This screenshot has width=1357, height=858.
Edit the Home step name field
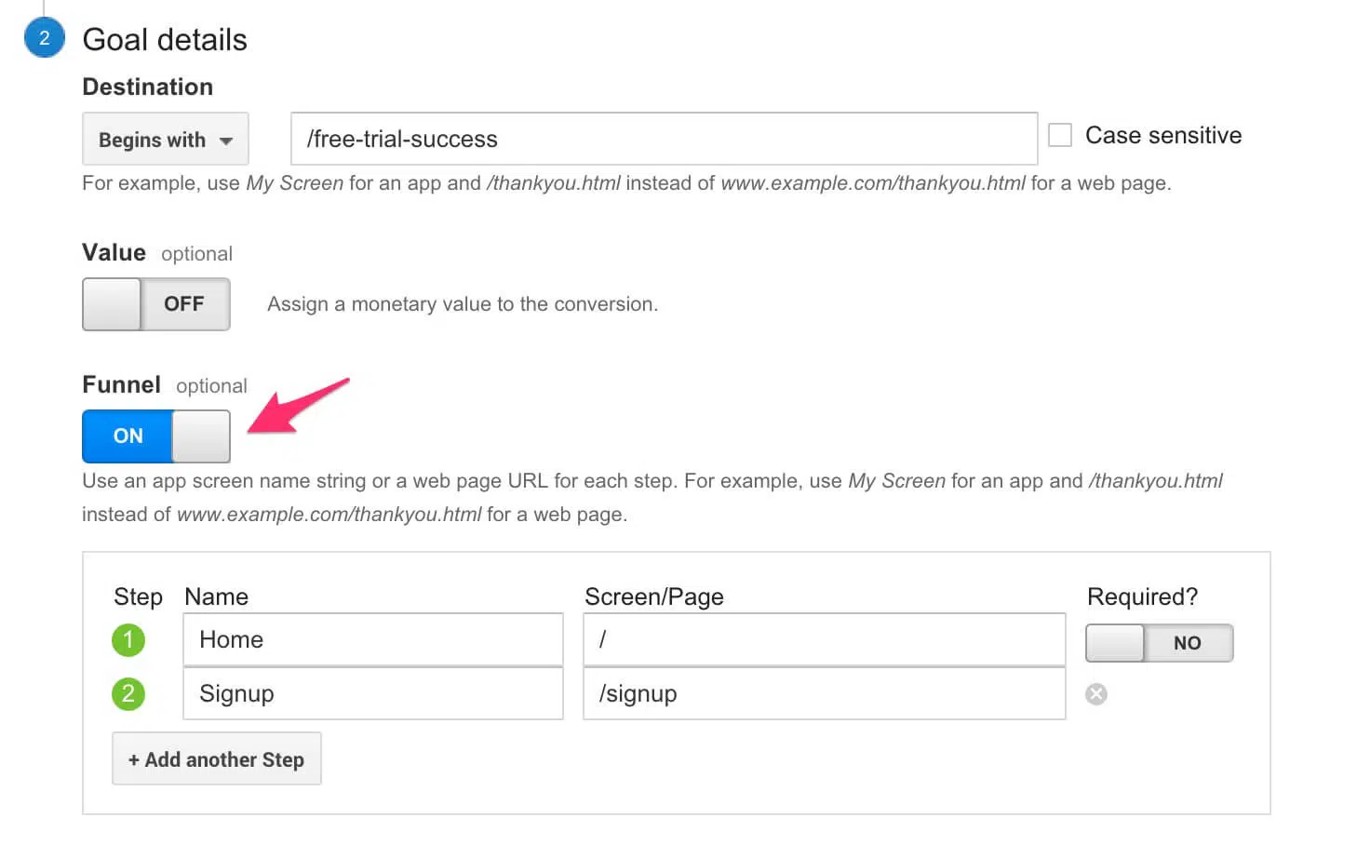click(x=372, y=639)
